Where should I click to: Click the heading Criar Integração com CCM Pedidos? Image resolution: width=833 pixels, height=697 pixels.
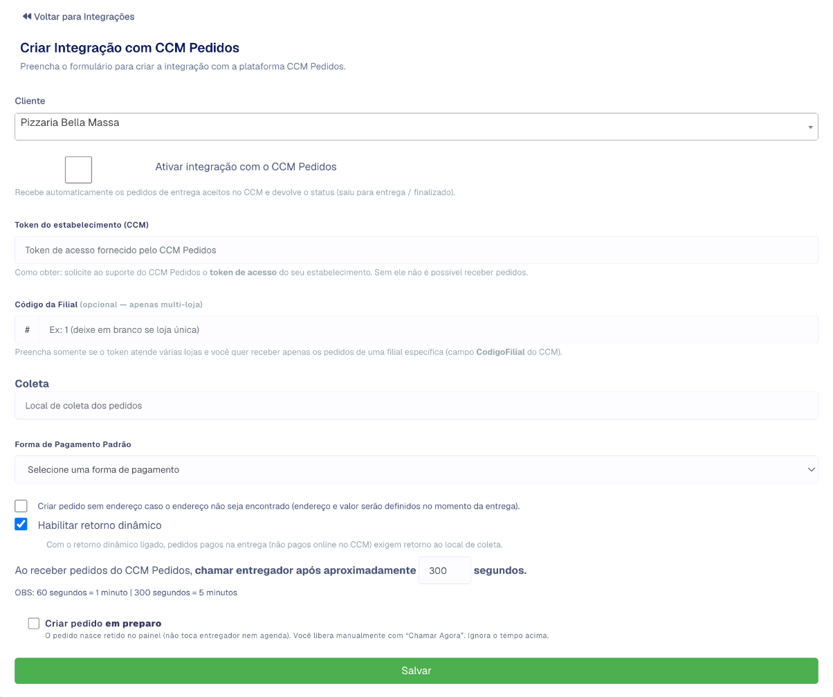tap(130, 48)
